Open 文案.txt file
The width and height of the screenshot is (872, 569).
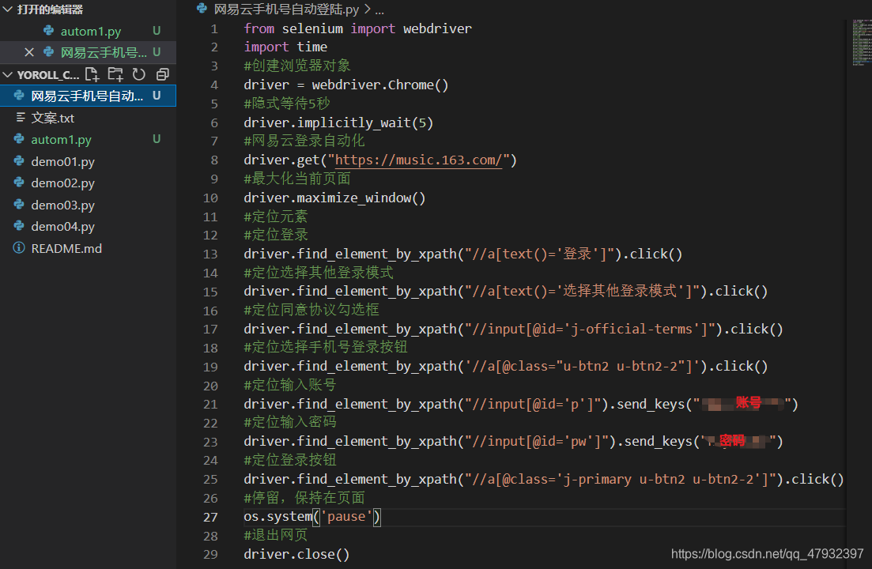(x=53, y=118)
